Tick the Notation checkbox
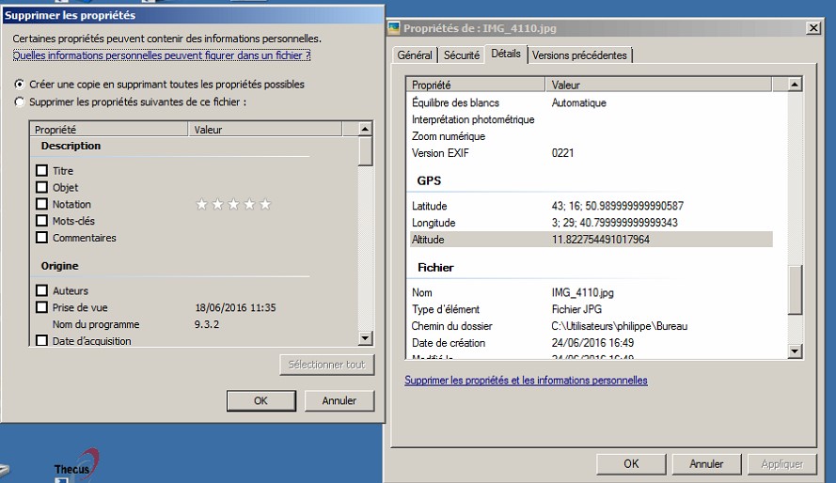 41,204
